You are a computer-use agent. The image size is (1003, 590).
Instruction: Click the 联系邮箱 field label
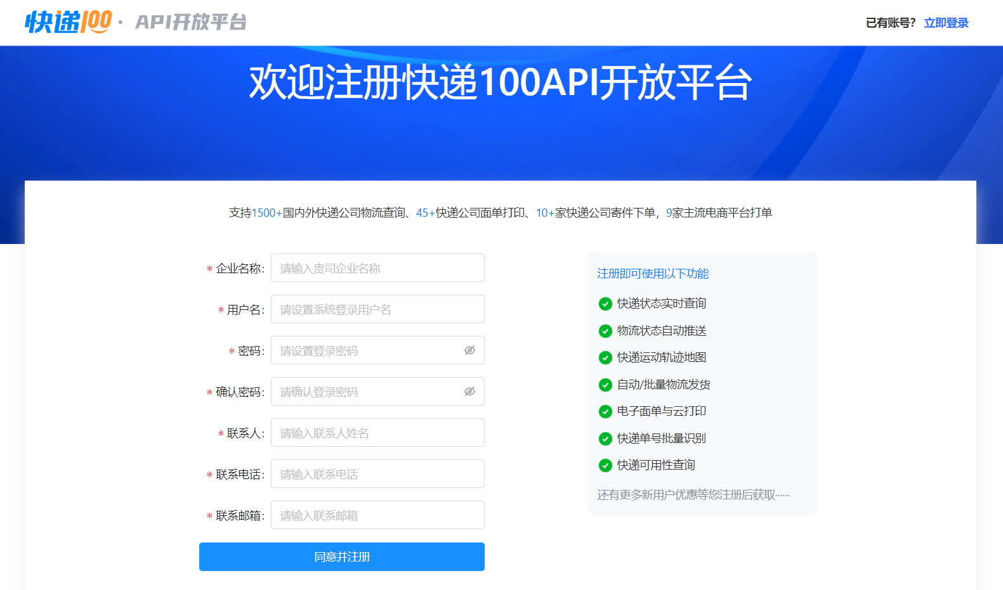[x=240, y=516]
